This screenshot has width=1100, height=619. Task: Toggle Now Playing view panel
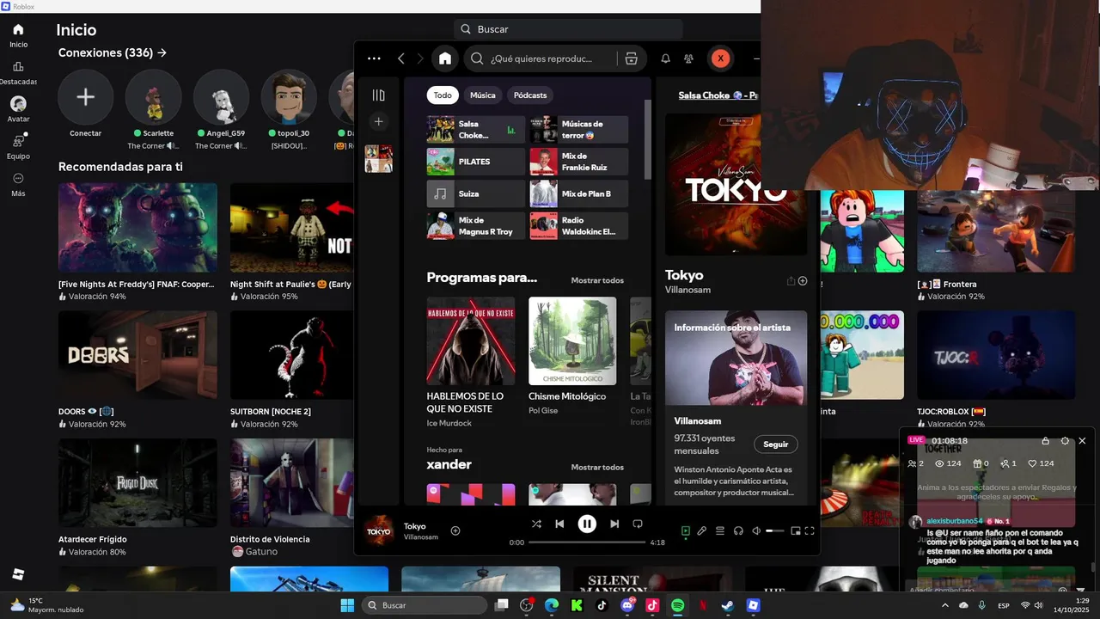pyautogui.click(x=685, y=531)
